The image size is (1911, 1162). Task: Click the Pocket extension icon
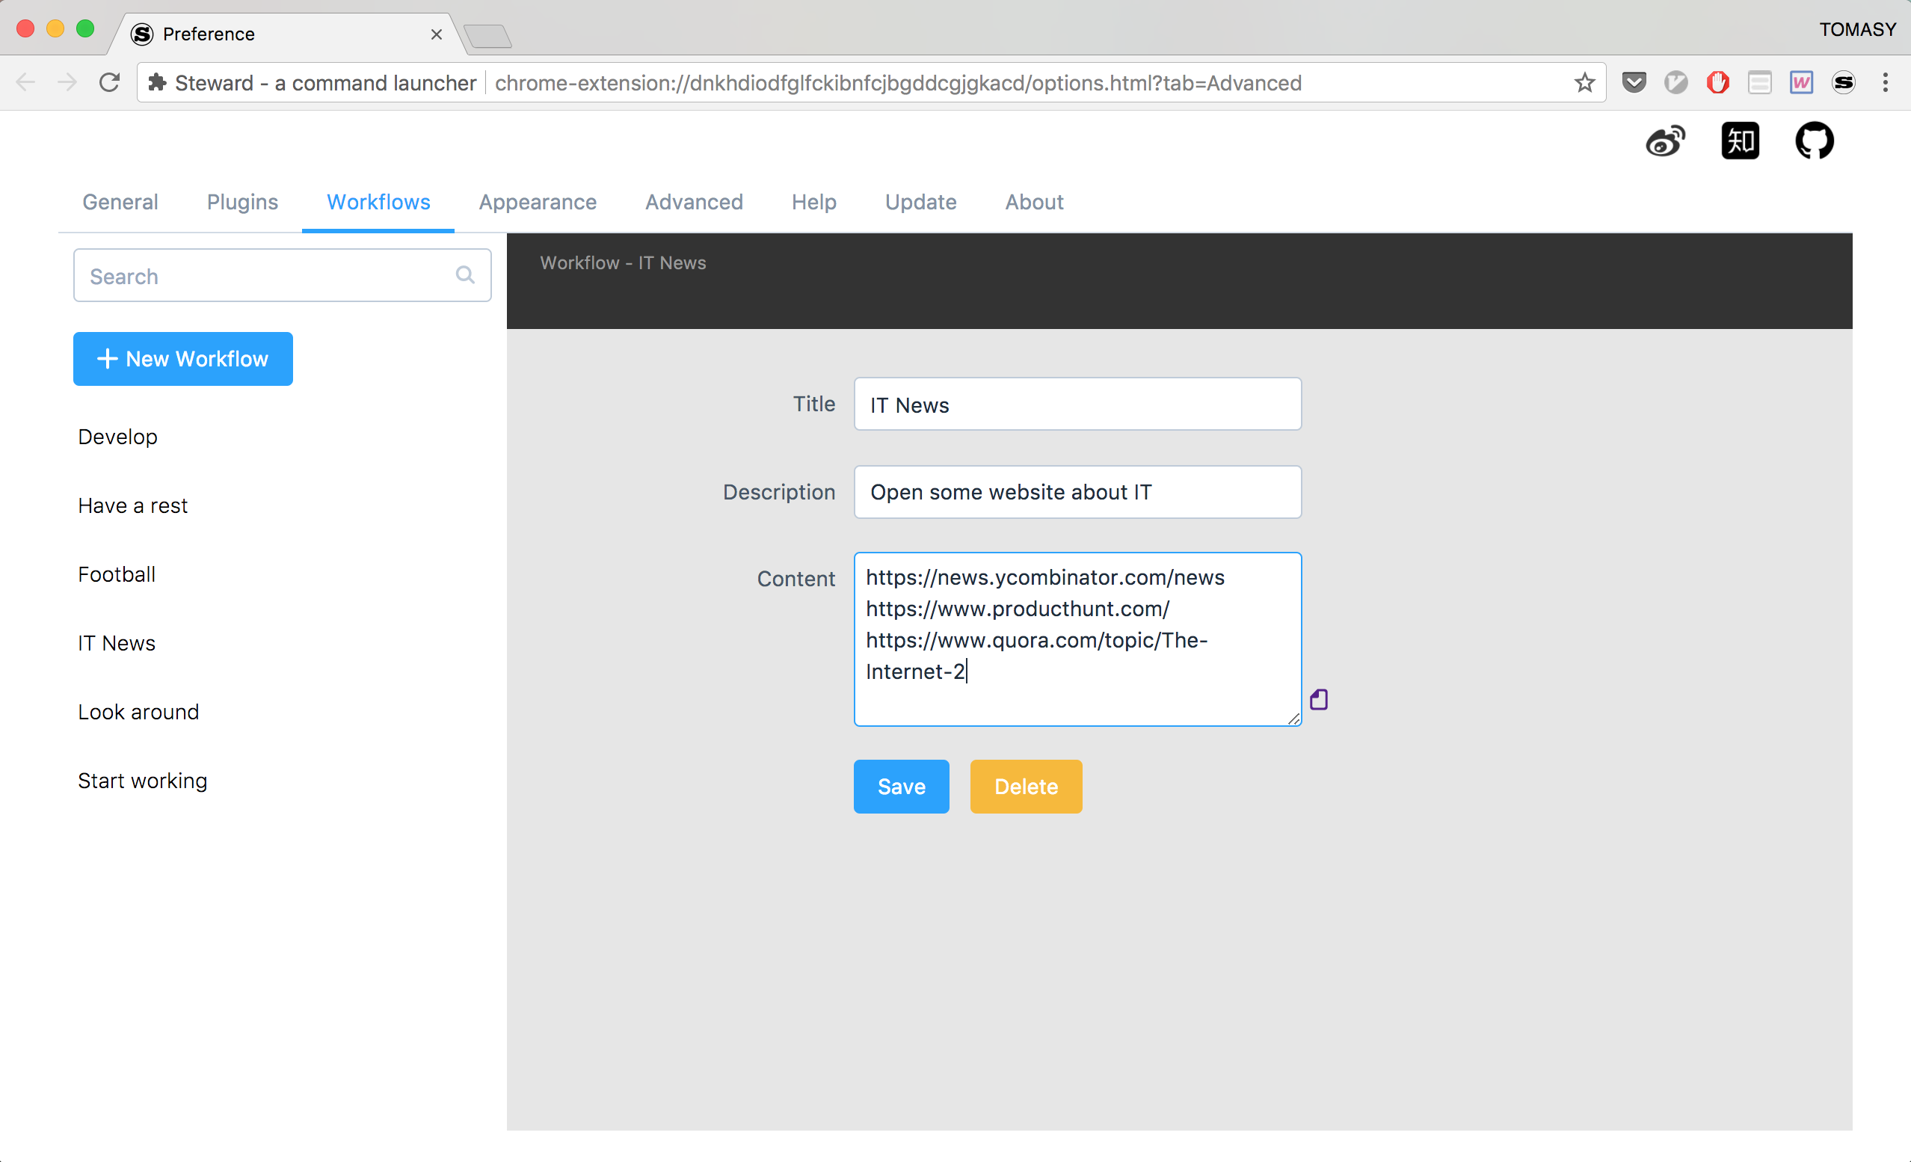(x=1634, y=82)
